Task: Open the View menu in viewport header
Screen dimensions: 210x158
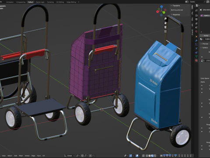Action: (3, 156)
